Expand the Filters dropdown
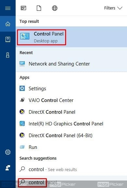The width and height of the screenshot is (127, 188). [x=113, y=8]
